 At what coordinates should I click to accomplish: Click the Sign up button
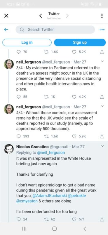pos(80,42)
